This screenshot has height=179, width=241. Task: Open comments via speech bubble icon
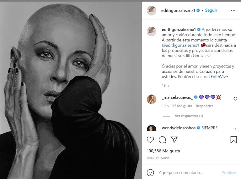pos(162,140)
